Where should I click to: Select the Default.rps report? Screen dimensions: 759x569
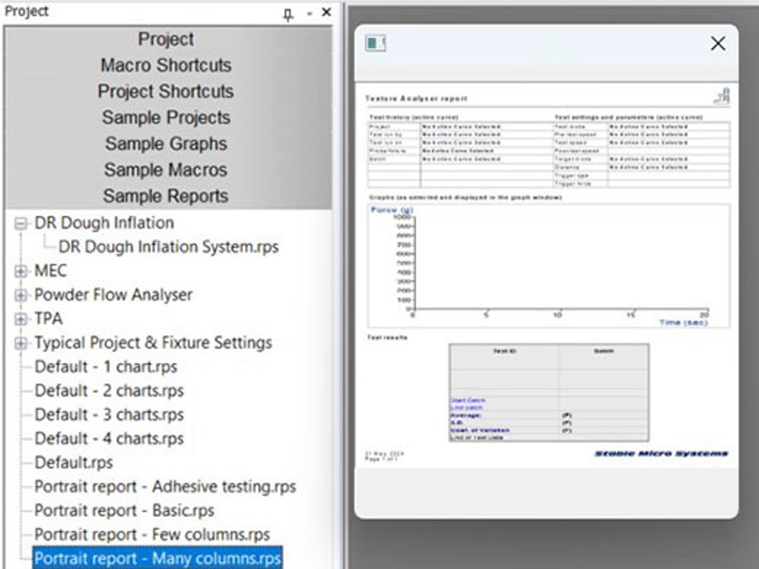point(74,462)
